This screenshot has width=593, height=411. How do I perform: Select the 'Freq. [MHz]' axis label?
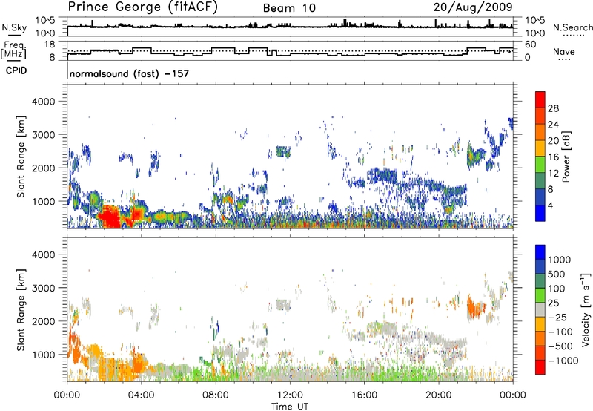coord(14,50)
